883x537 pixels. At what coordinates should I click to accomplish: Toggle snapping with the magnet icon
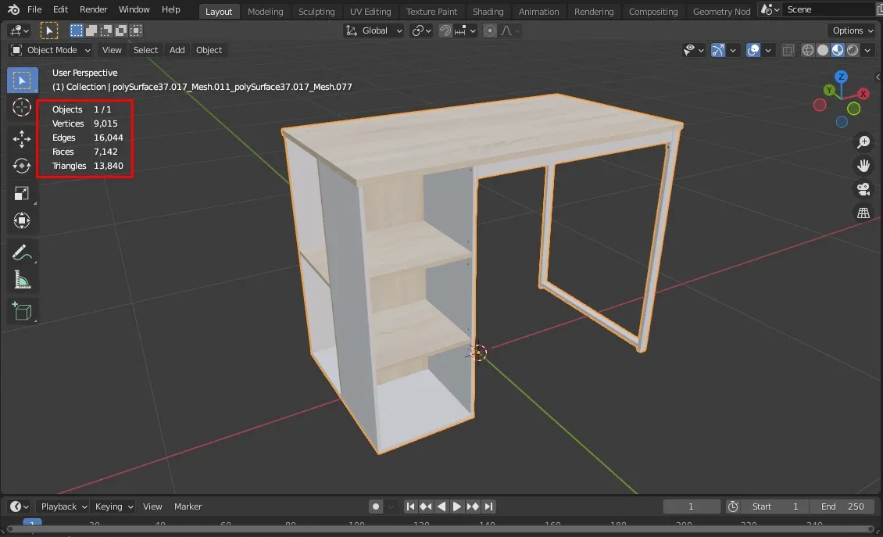pyautogui.click(x=444, y=30)
